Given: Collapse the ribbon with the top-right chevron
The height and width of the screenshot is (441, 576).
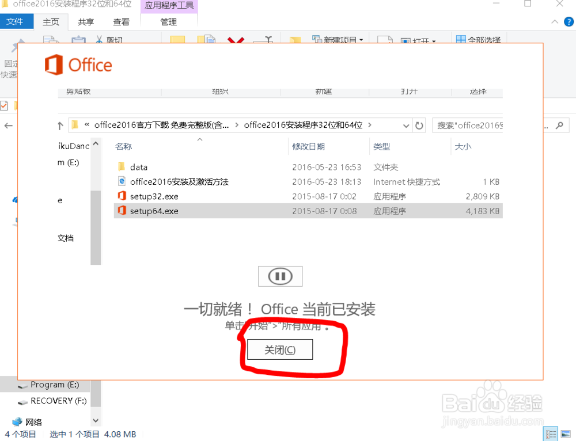Looking at the screenshot, I should 555,22.
